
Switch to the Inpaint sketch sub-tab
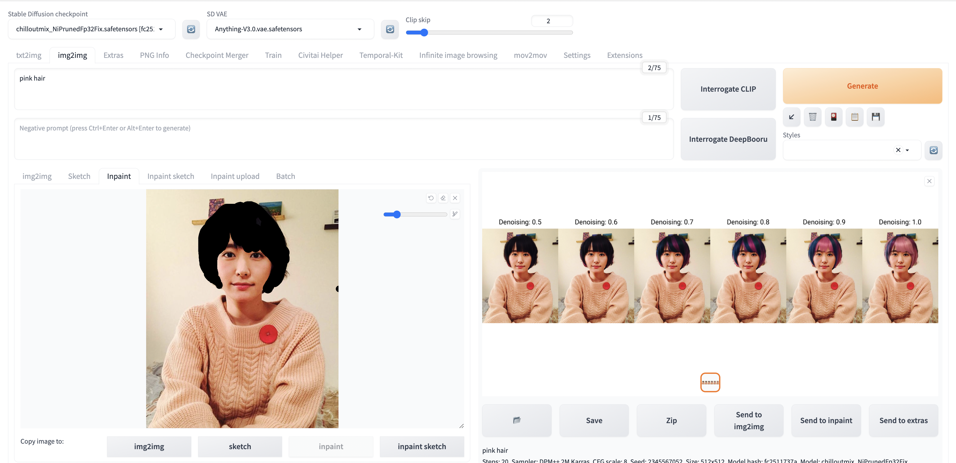(x=170, y=176)
